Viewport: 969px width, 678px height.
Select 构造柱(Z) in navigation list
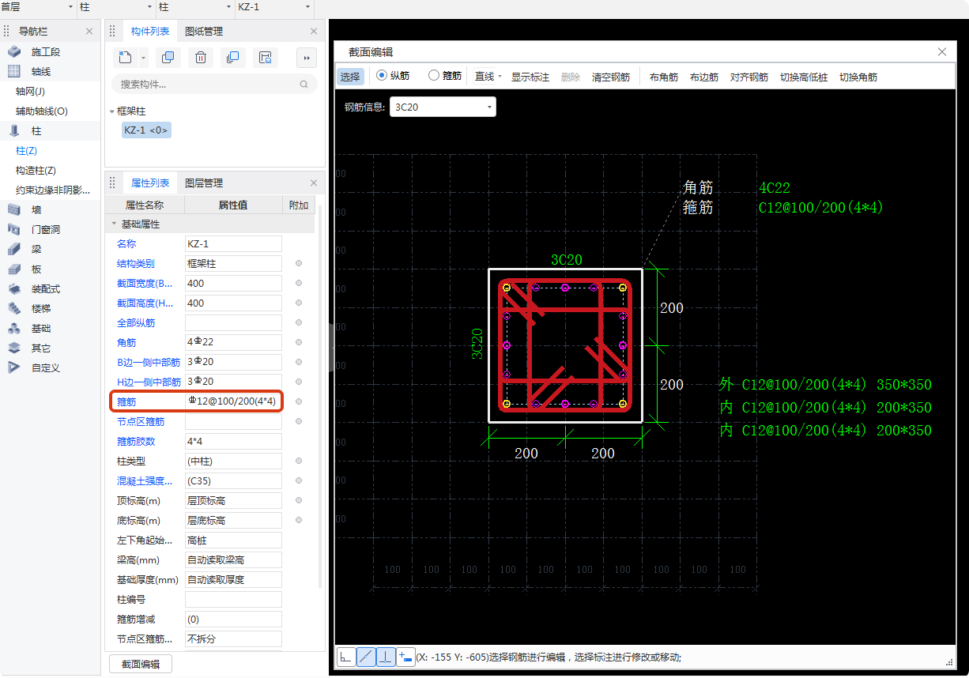36,171
